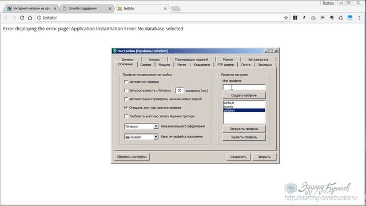Open the Домены tab
The width and height of the screenshot is (366, 206).
point(128,60)
